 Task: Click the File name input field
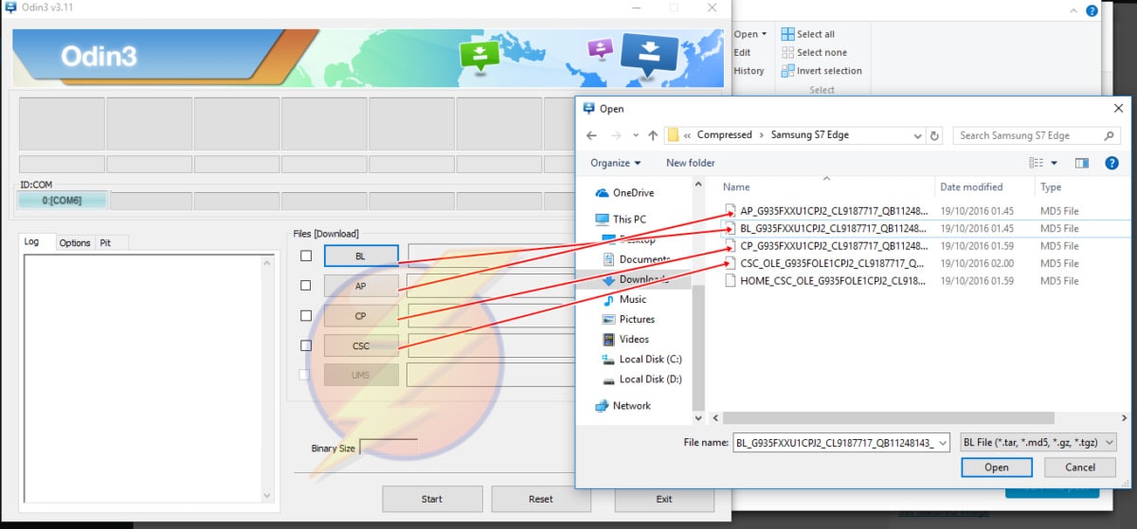(834, 442)
